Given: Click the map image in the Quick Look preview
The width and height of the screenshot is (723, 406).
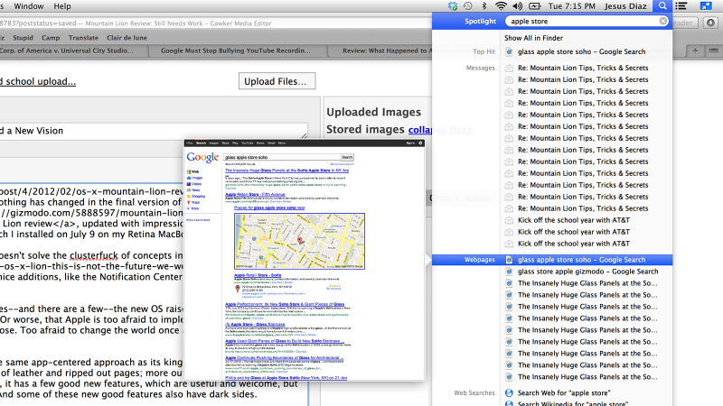Looking at the screenshot, I should point(299,241).
